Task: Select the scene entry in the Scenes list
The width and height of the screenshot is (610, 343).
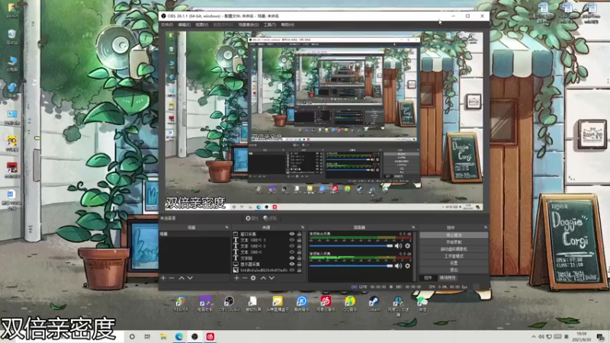Action: (x=194, y=234)
